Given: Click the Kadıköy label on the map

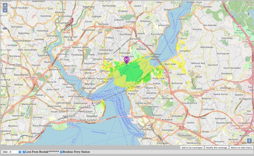Looking at the screenshot, I should 147,139.
